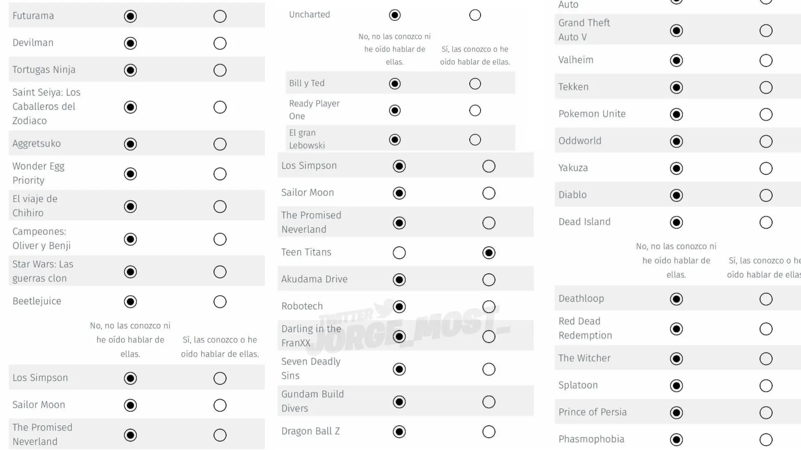
Task: Click the filled 'No' radio for Phasmophobia
Action: click(676, 440)
